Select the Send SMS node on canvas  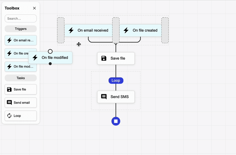(116, 97)
